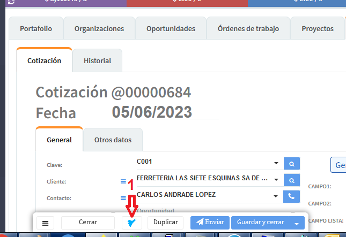Open the Oportunidades tab
346x237 pixels.
[x=171, y=28]
